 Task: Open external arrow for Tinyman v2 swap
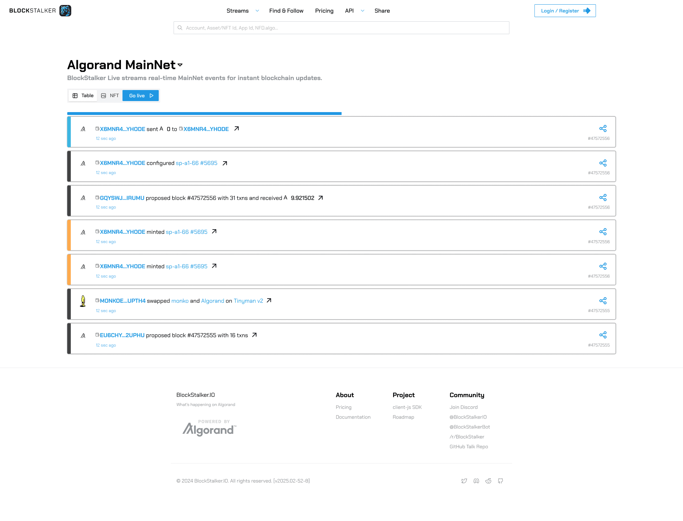(x=269, y=300)
